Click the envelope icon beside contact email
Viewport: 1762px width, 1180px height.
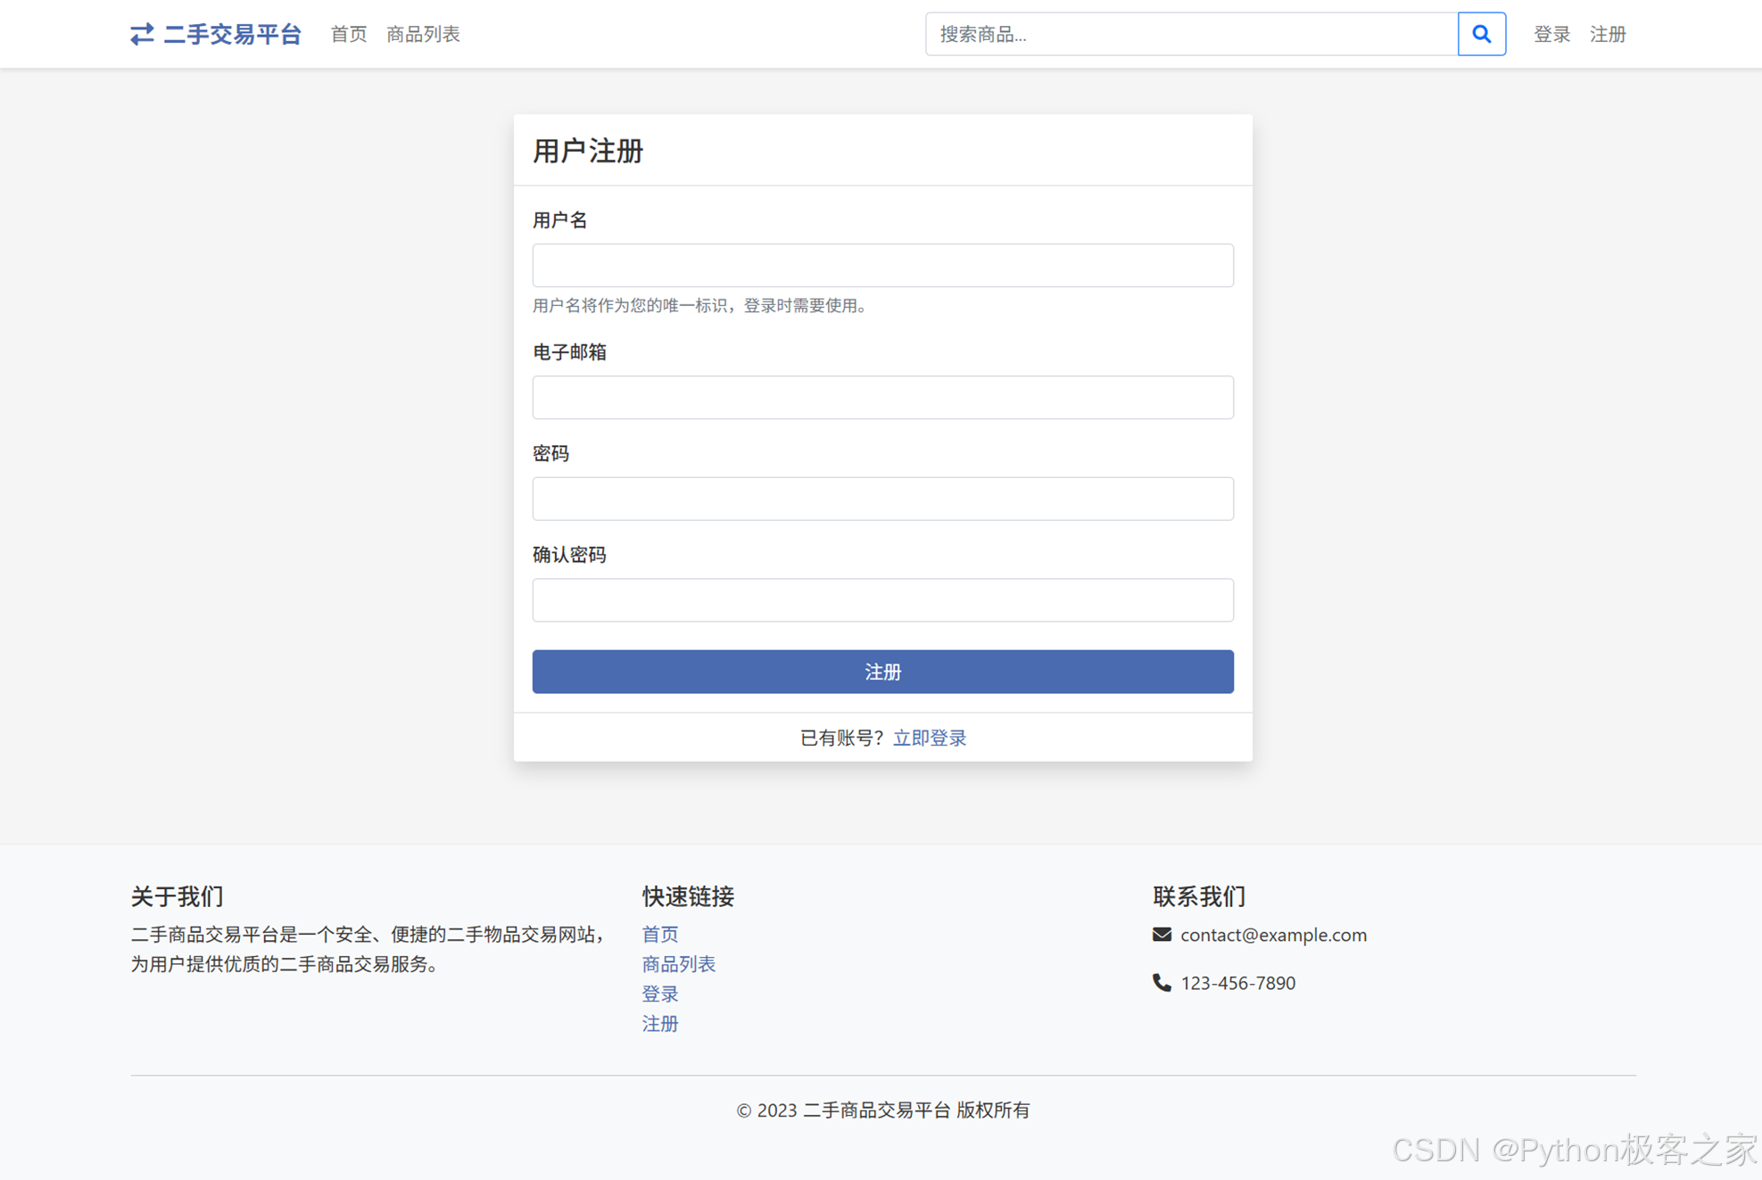tap(1161, 934)
